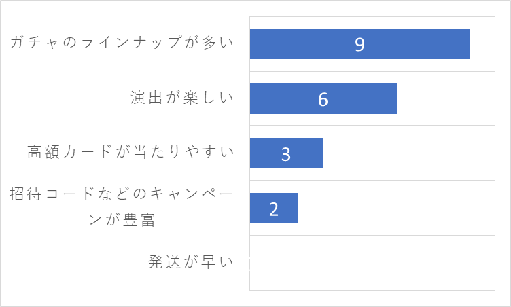Select the 高額カードが当たりやすい axis label

(130, 152)
